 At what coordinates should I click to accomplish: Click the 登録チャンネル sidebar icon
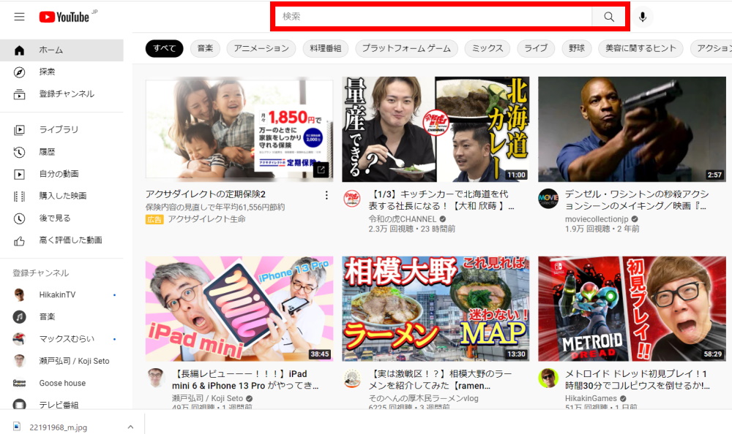point(19,94)
